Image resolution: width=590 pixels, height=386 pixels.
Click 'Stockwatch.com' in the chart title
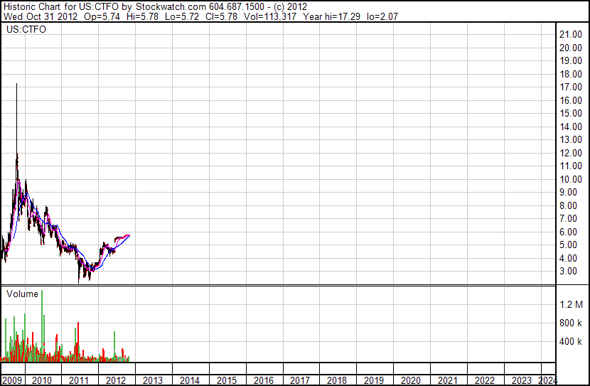coord(171,7)
